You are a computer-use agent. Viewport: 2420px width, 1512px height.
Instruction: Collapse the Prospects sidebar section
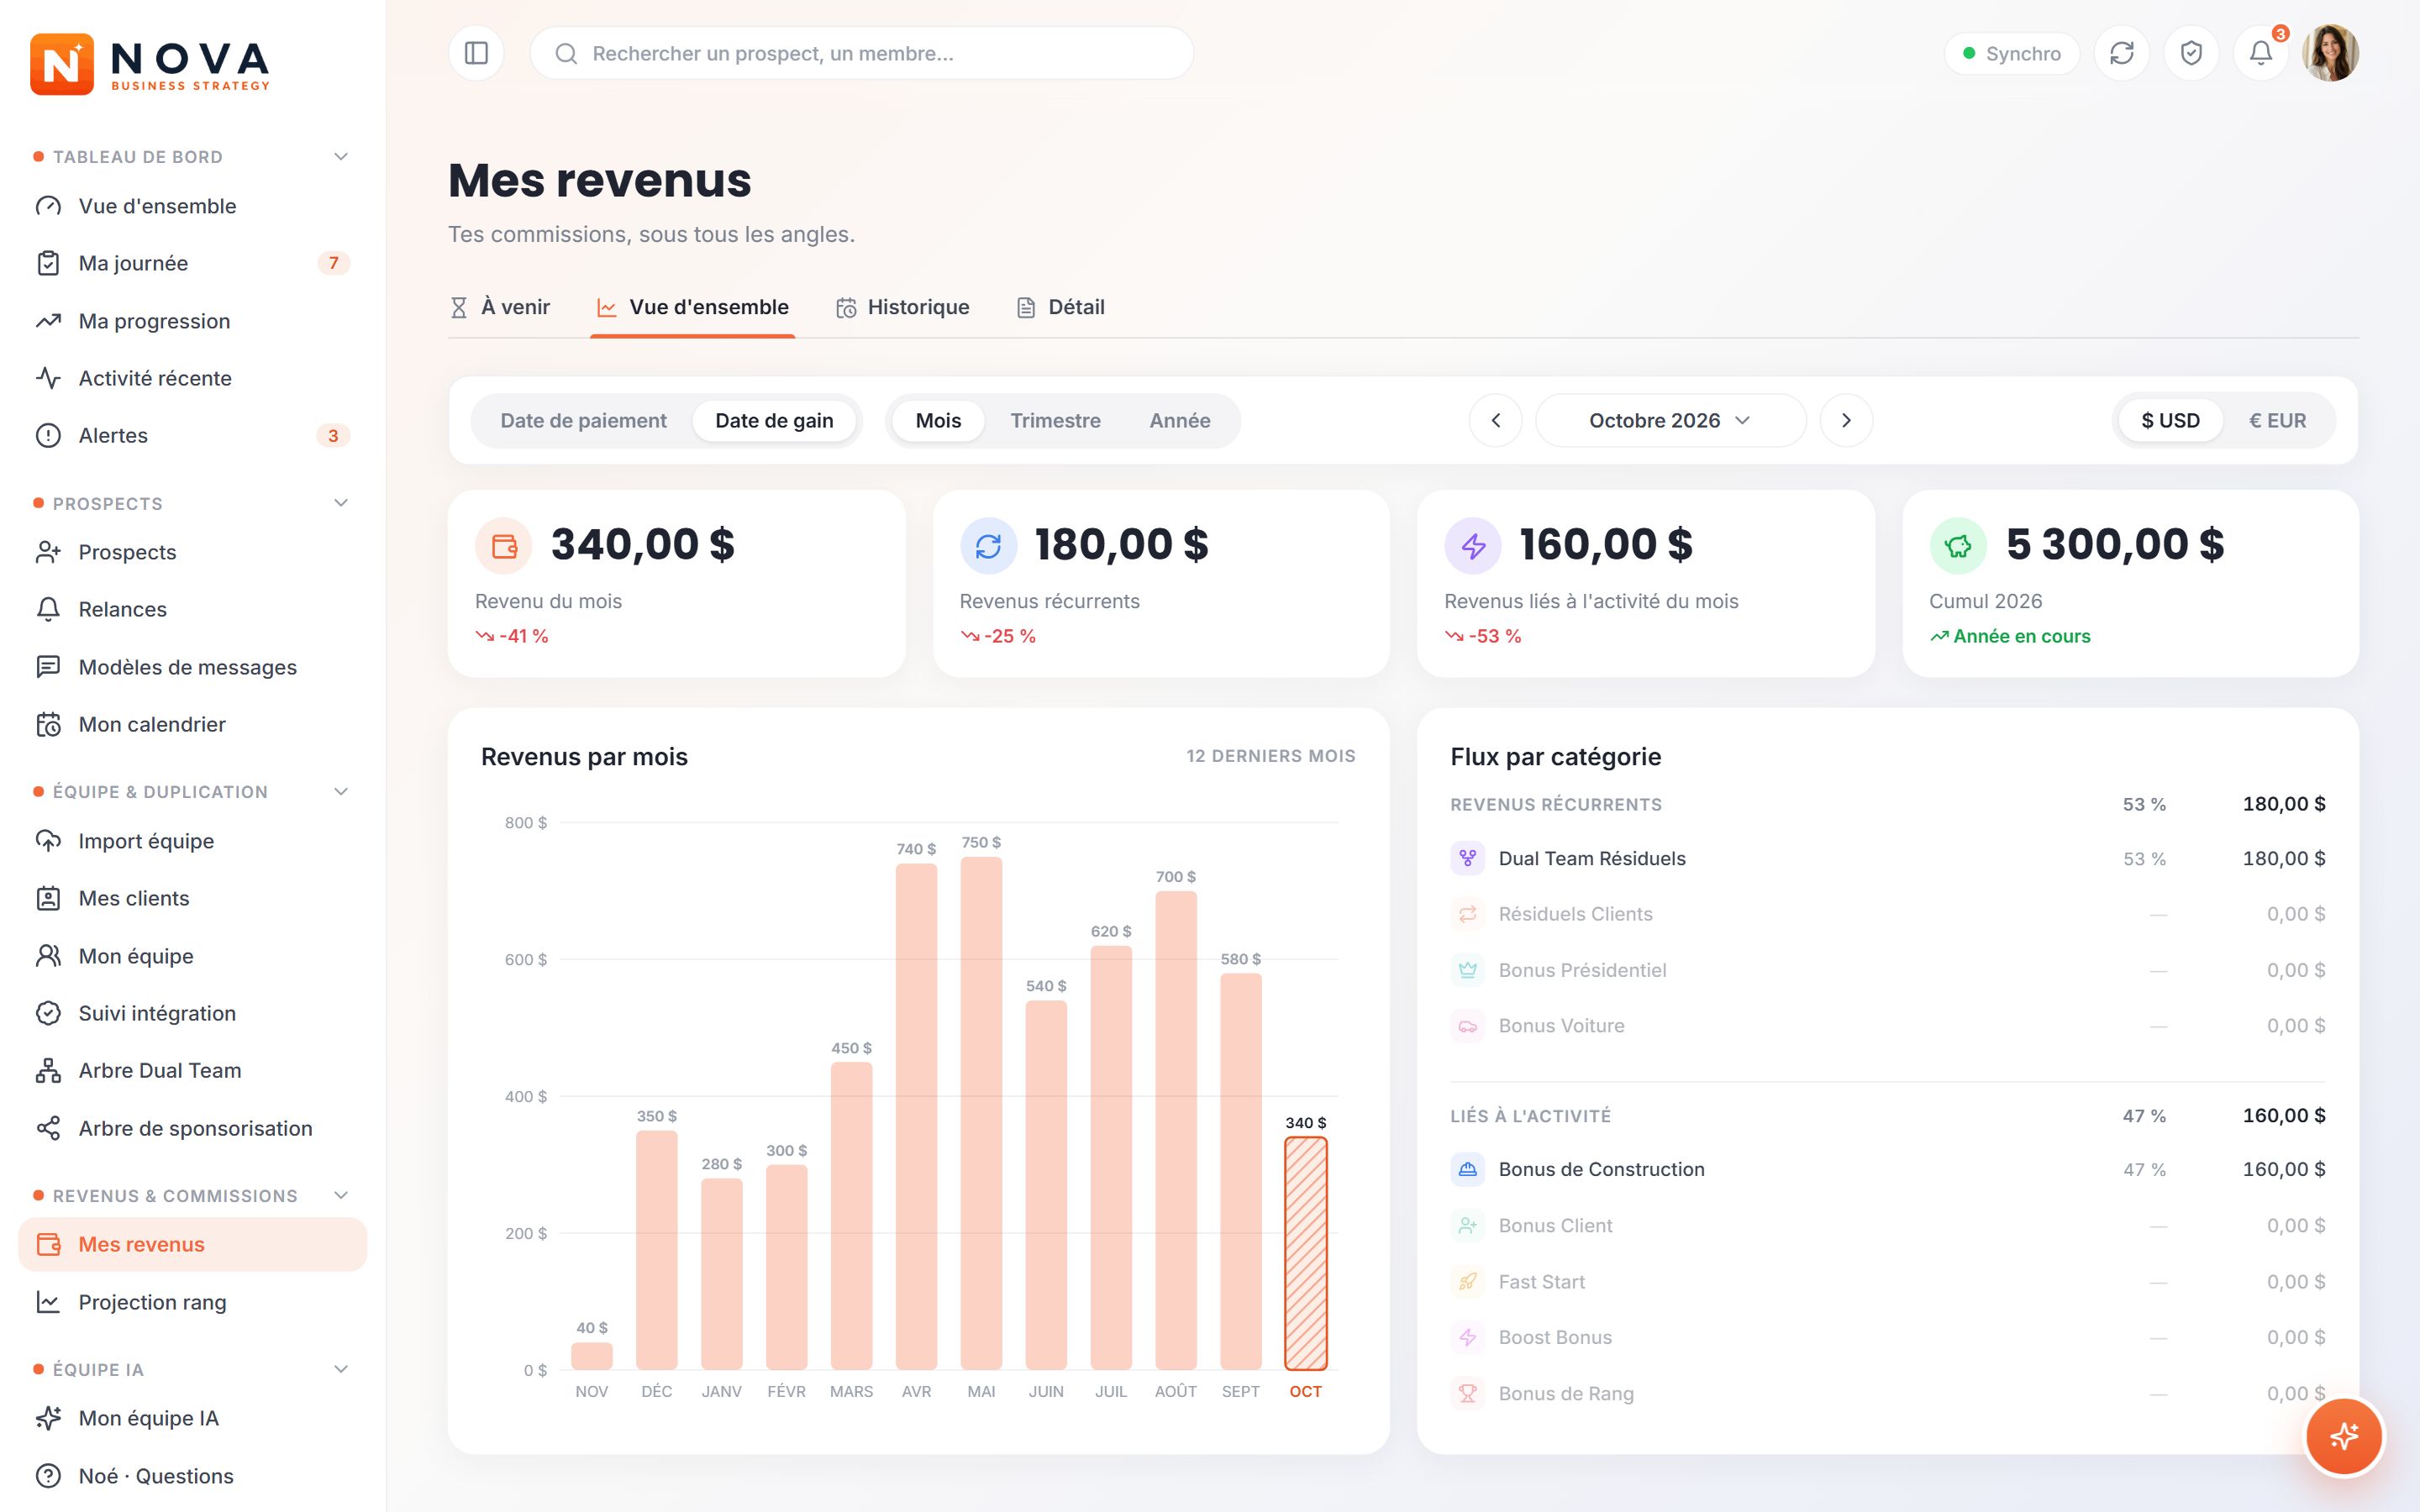click(341, 503)
